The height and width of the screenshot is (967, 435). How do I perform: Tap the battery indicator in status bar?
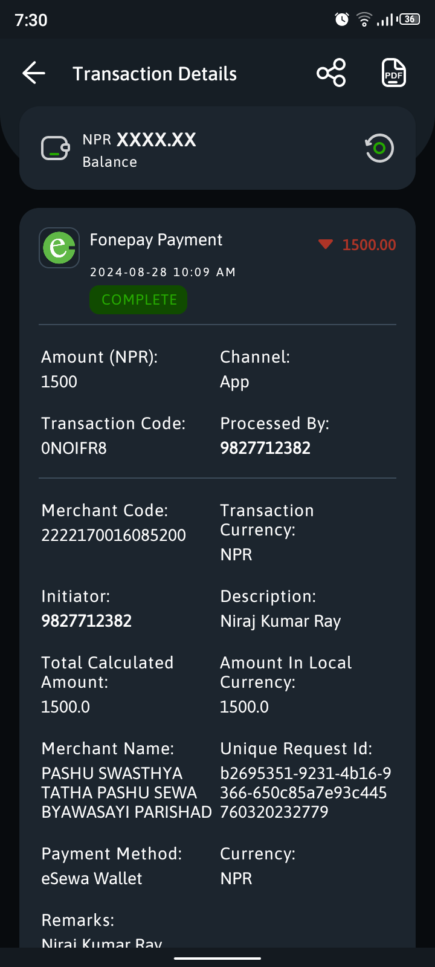point(409,19)
